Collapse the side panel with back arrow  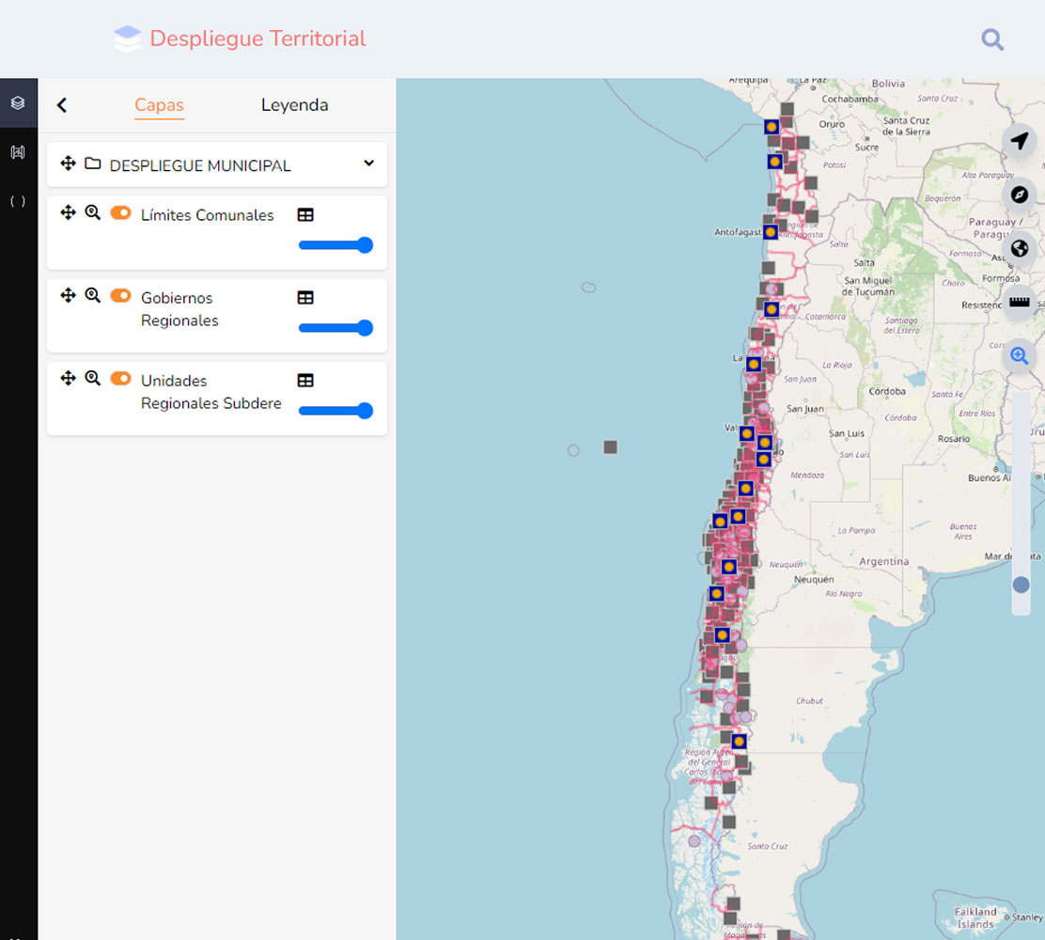click(x=62, y=105)
